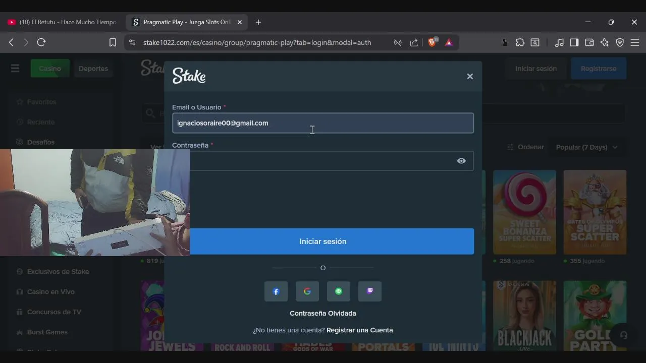Open the Stake sidebar hamburger menu

[15, 69]
